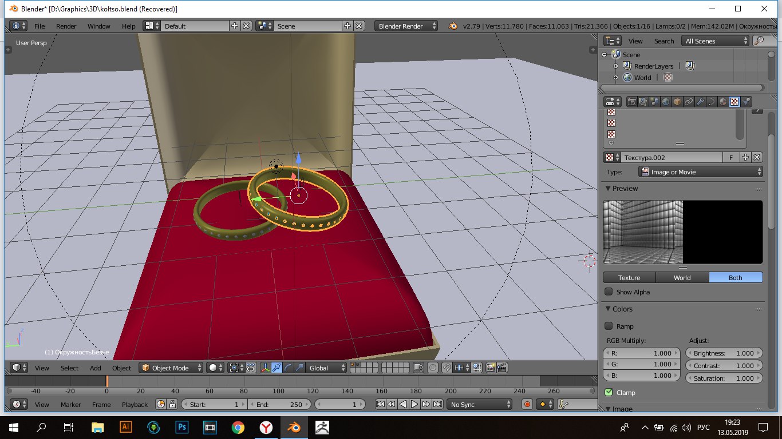
Task: Delete the Default screen layout with X
Action: pos(246,26)
